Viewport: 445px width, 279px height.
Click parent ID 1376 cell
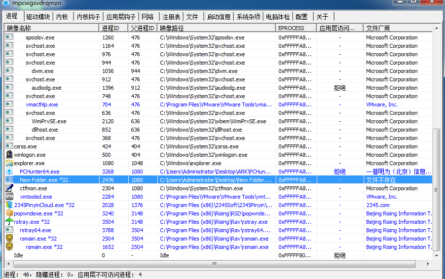click(137, 205)
